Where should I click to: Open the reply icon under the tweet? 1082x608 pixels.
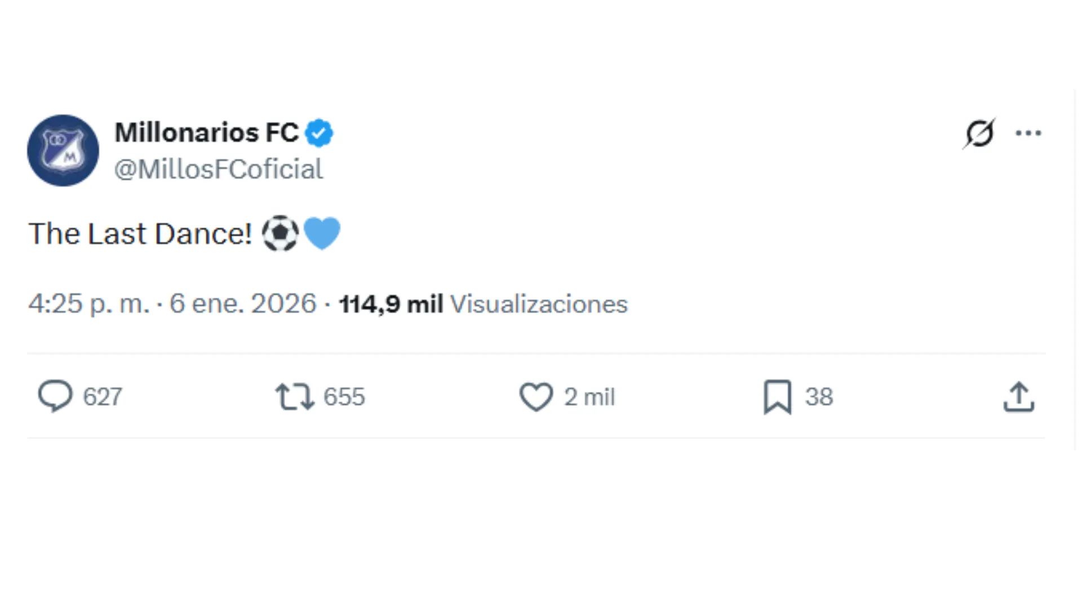(56, 396)
